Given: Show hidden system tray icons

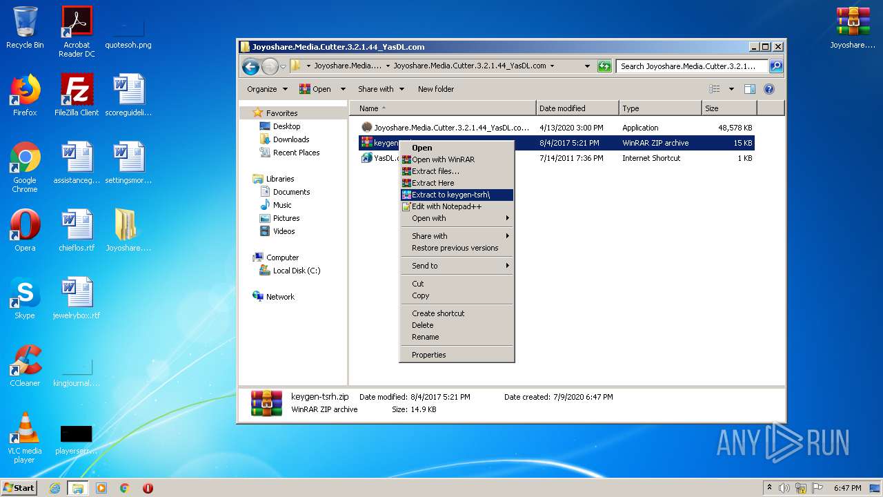Looking at the screenshot, I should click(x=769, y=488).
